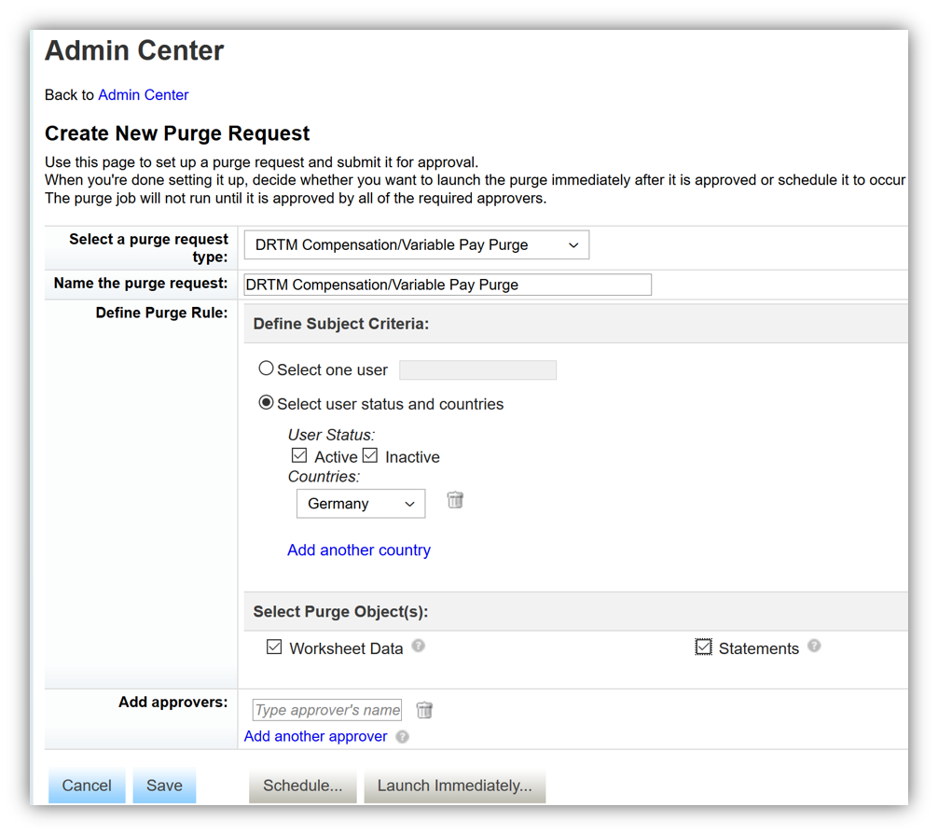Toggle the Worksheet Data checkbox
This screenshot has width=938, height=835.
click(274, 647)
